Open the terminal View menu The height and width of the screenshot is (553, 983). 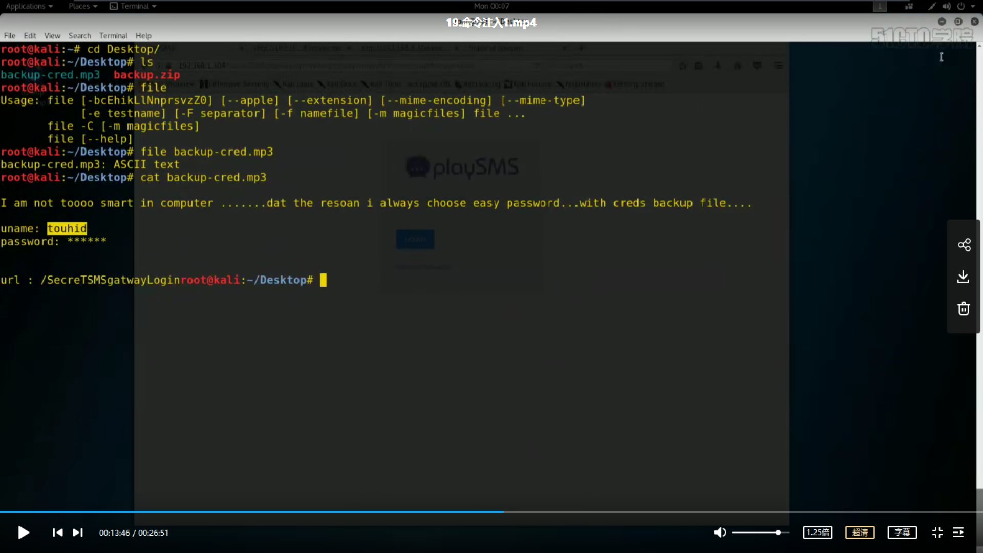(x=52, y=36)
